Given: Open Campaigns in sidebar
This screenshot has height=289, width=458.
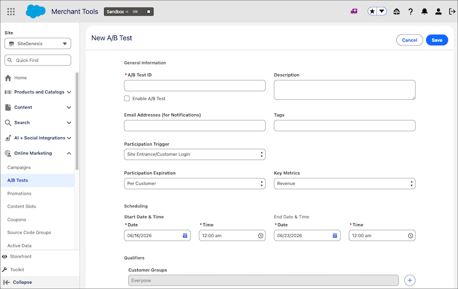Looking at the screenshot, I should click(x=19, y=167).
